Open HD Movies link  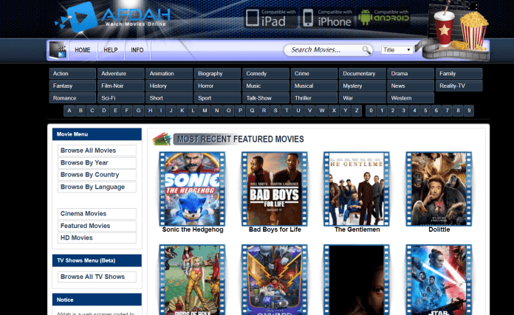click(97, 238)
